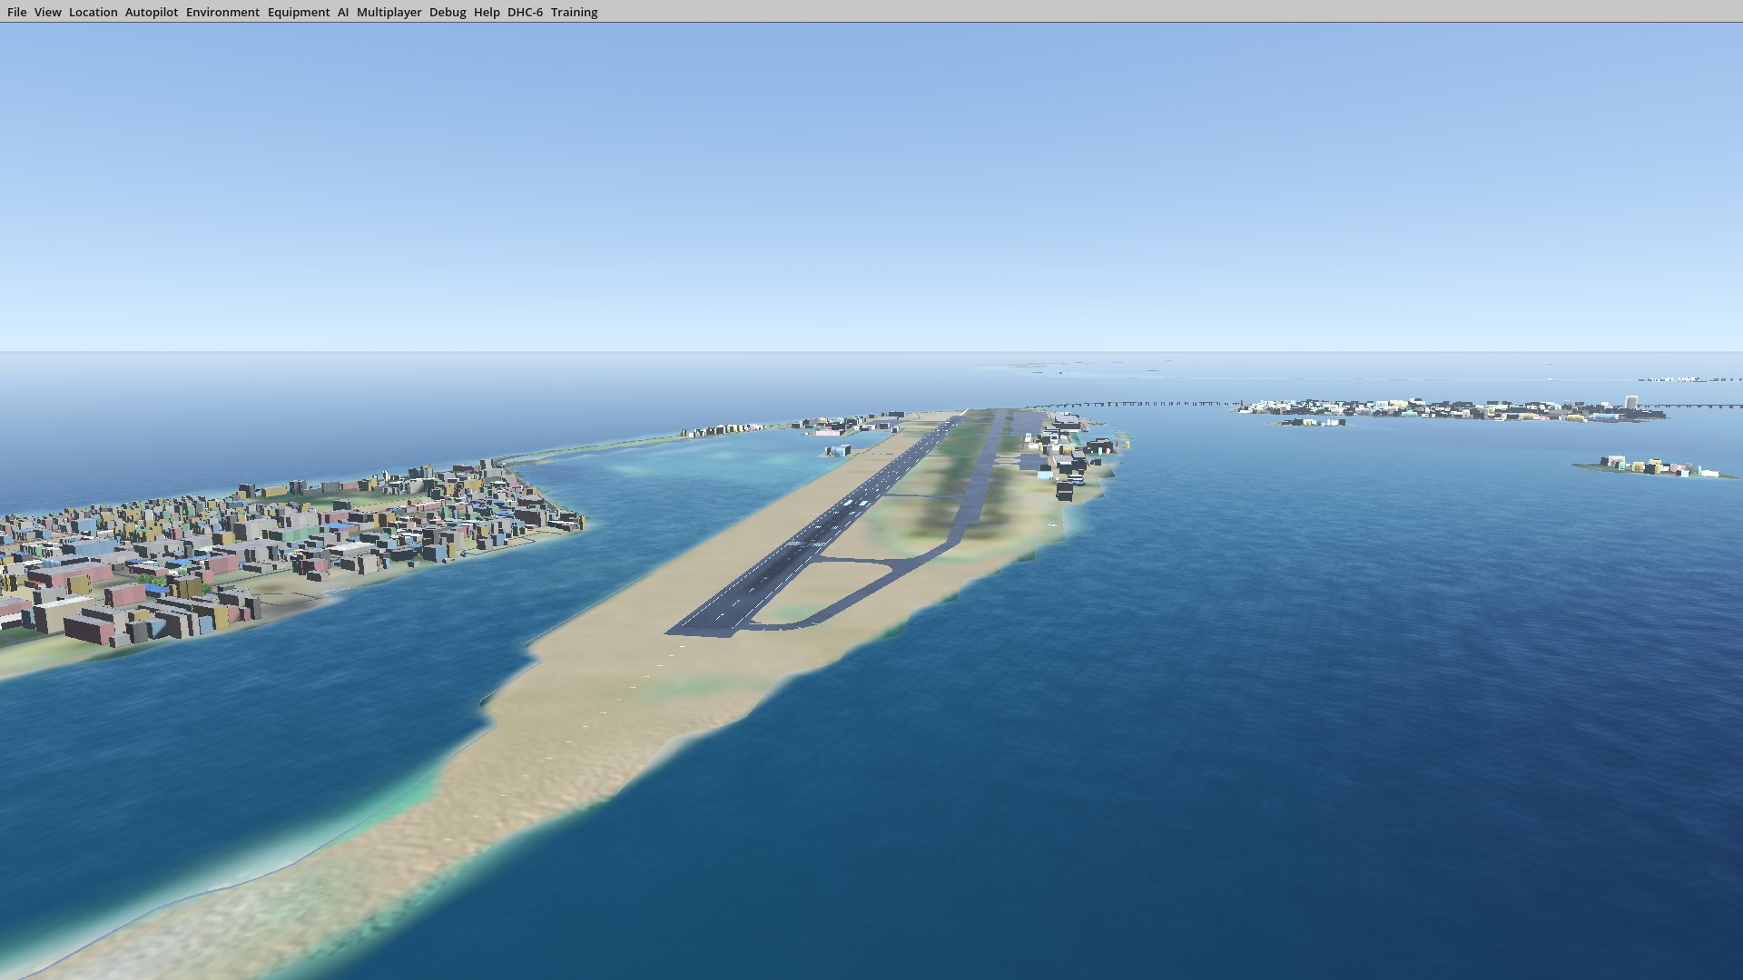
Task: Open the DHC-6 aircraft menu
Action: click(525, 12)
